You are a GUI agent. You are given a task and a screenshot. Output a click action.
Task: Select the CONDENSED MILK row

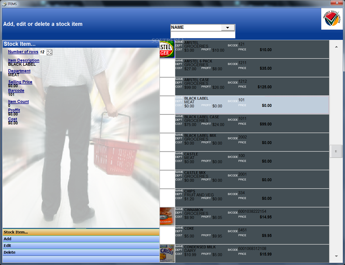pos(252,254)
